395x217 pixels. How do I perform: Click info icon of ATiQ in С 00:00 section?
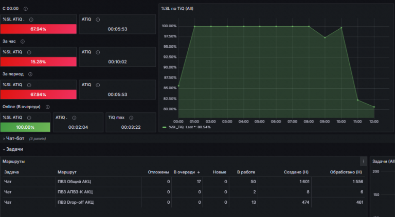tap(98, 19)
